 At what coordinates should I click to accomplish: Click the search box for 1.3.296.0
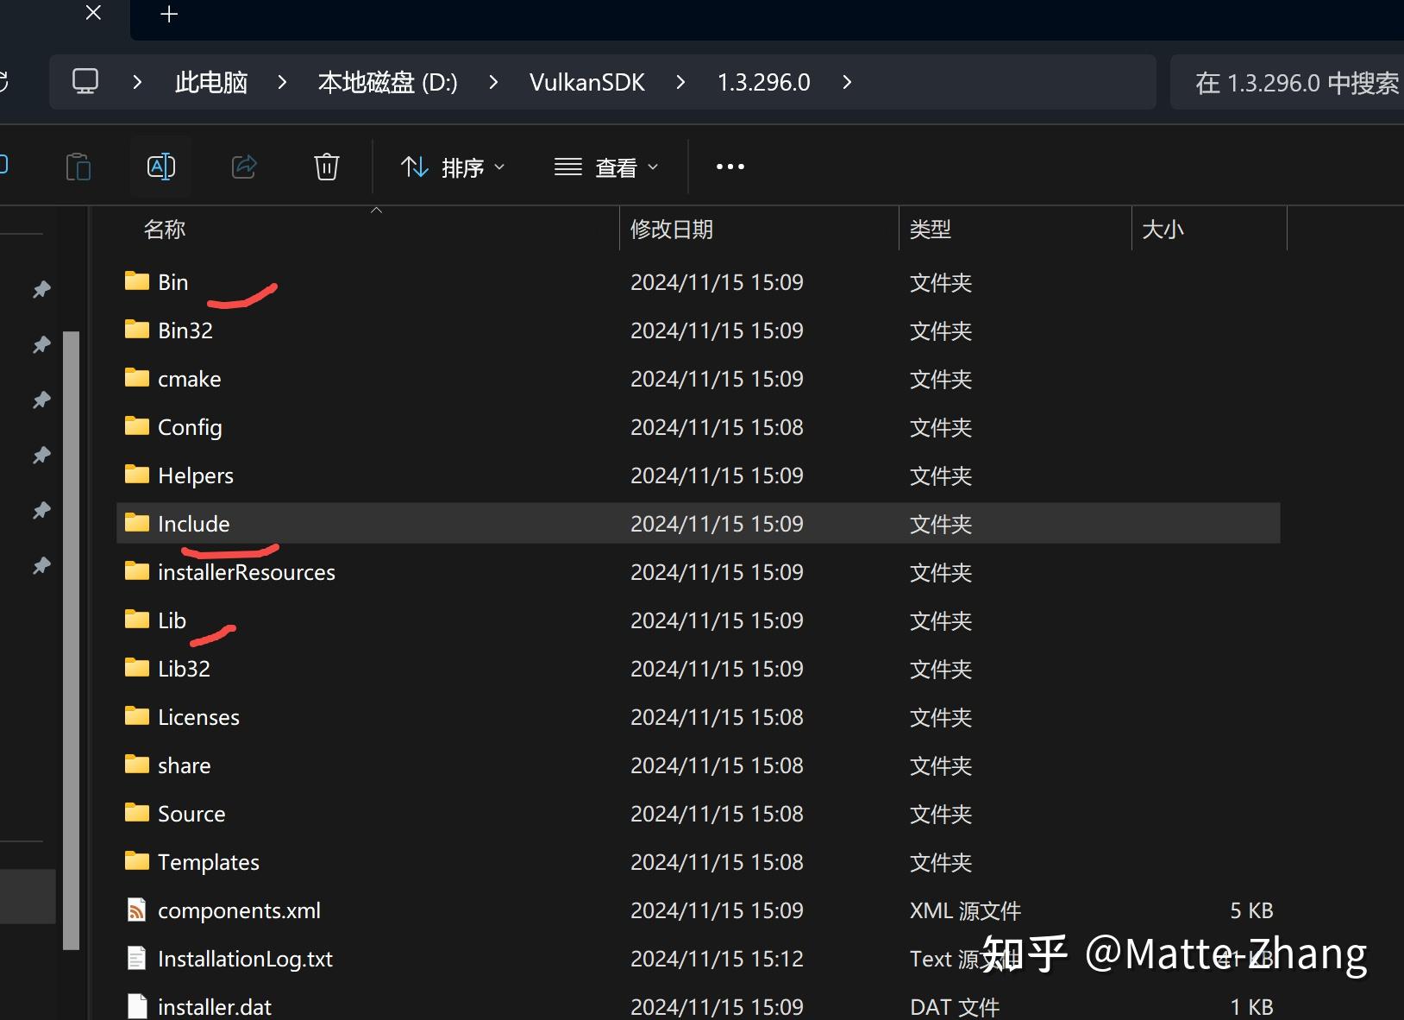pos(1294,82)
